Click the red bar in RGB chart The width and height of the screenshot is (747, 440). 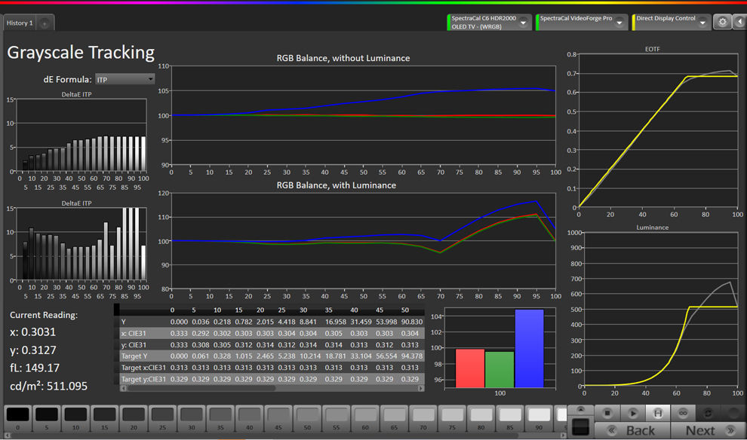coord(470,368)
